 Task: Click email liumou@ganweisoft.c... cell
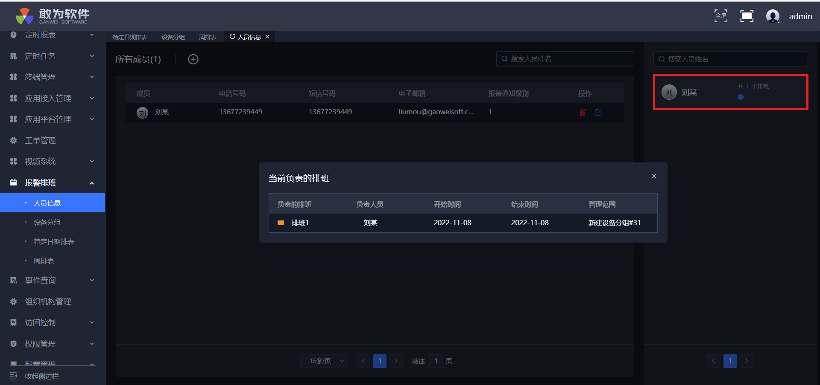436,112
